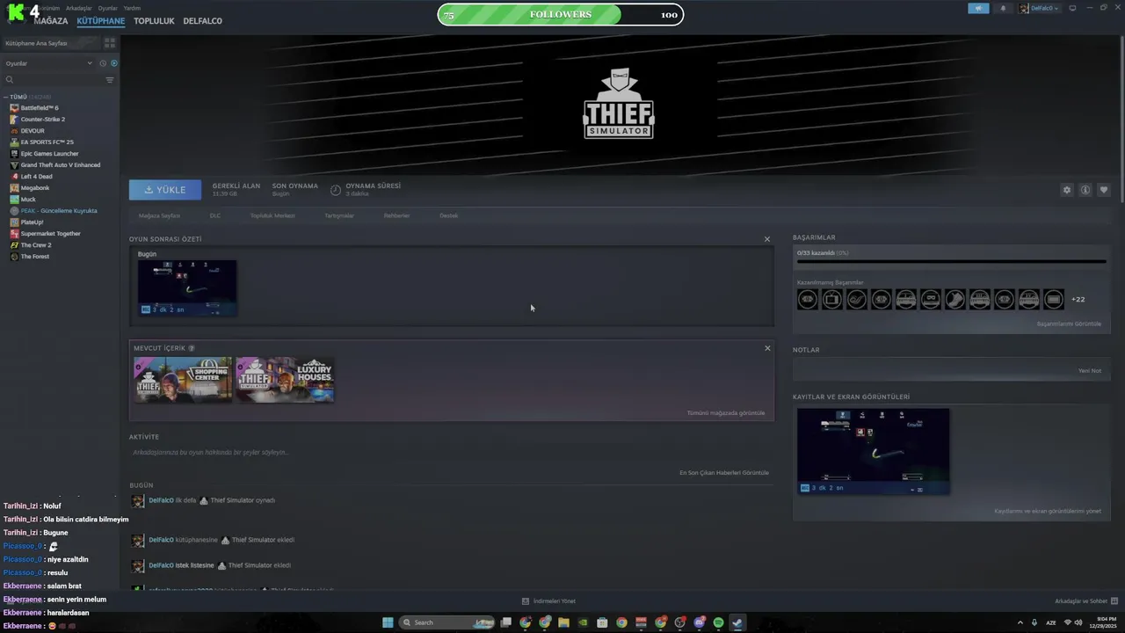The image size is (1125, 633).
Task: Open İndirmeleri Yönet downloads bar
Action: (x=548, y=601)
